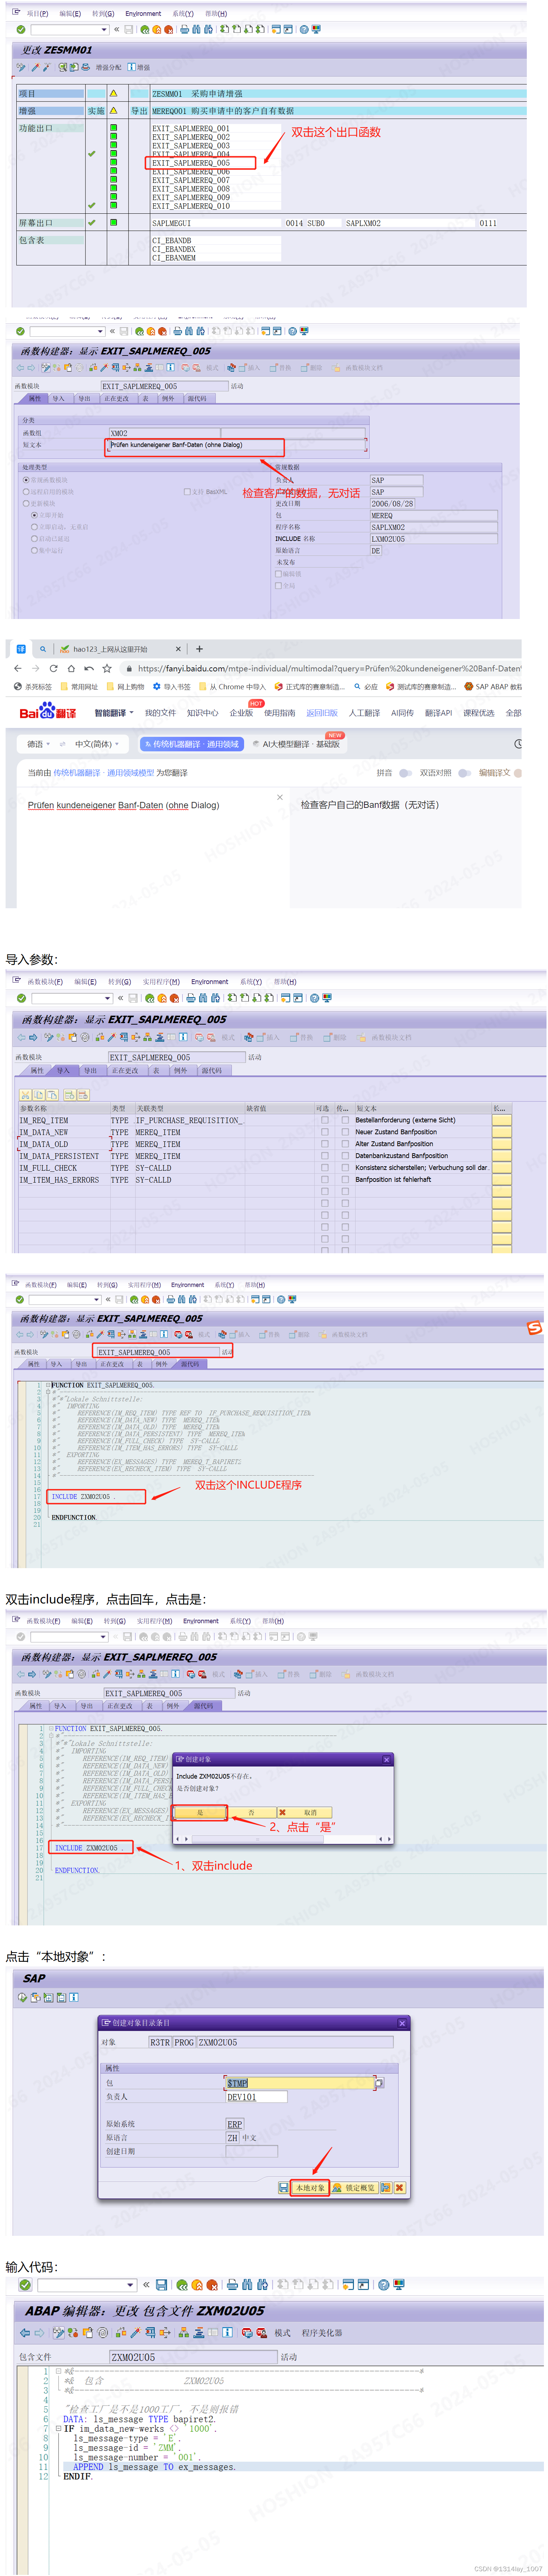Open command field dropdown in import parameters window
The width and height of the screenshot is (548, 2576).
tap(108, 998)
